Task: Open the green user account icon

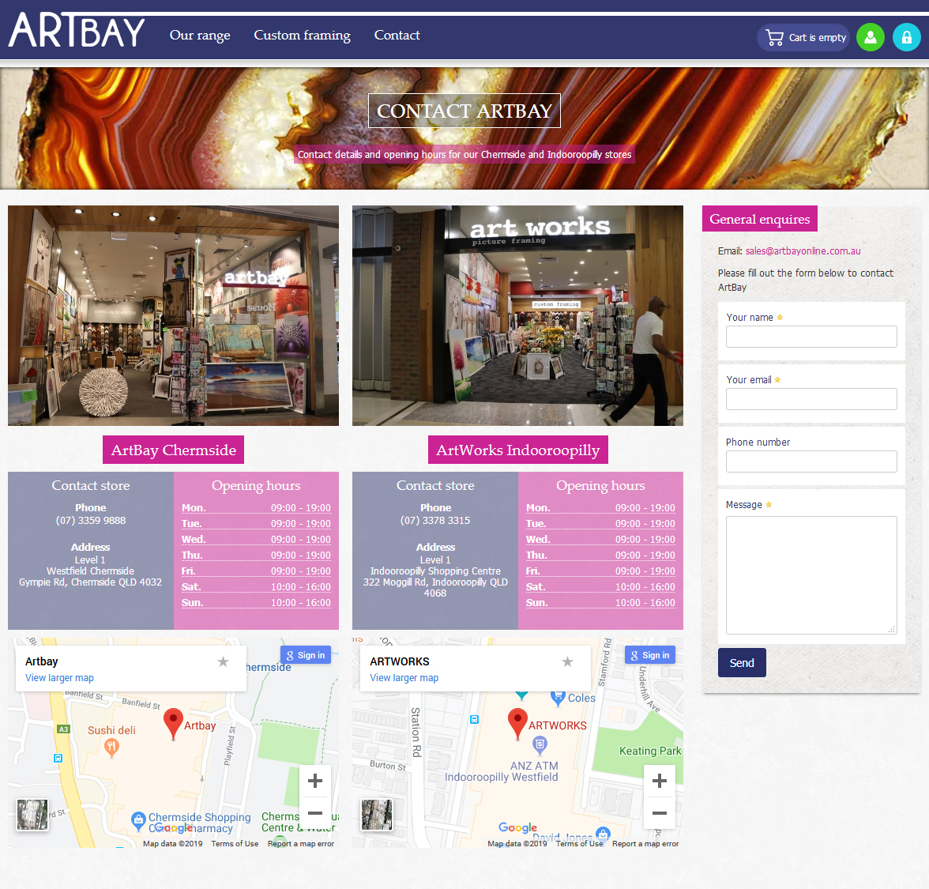Action: click(x=871, y=37)
